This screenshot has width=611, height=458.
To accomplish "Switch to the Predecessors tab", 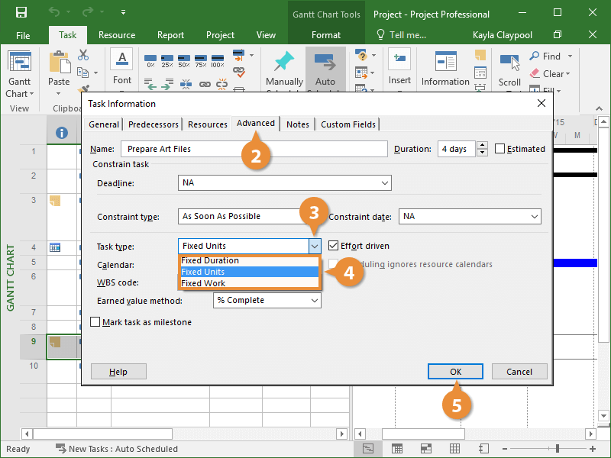I will pyautogui.click(x=154, y=124).
